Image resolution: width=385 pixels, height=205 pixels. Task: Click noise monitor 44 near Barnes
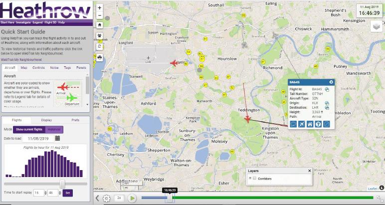tap(328, 49)
